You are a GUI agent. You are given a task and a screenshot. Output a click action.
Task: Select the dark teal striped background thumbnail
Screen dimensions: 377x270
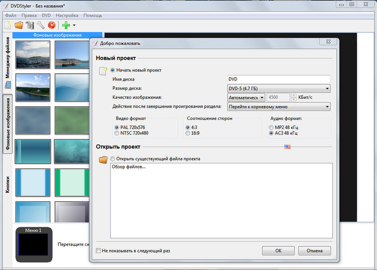pos(33,151)
